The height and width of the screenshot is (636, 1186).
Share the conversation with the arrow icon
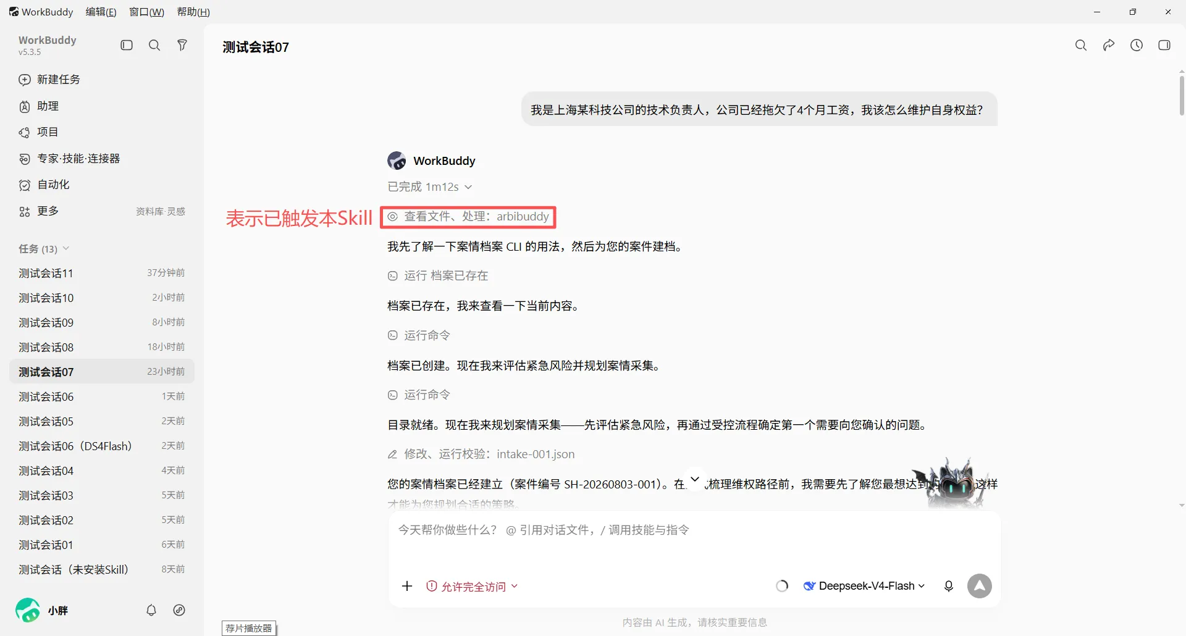1109,45
